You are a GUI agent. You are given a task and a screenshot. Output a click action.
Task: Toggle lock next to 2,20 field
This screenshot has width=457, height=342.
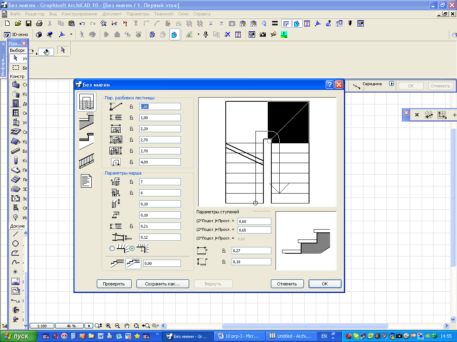(x=131, y=129)
